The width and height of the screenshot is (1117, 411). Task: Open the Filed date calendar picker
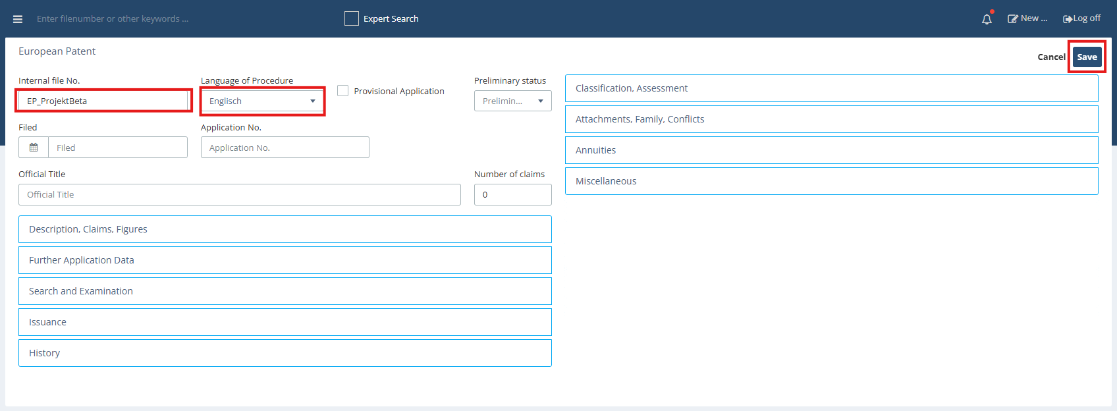pos(34,148)
